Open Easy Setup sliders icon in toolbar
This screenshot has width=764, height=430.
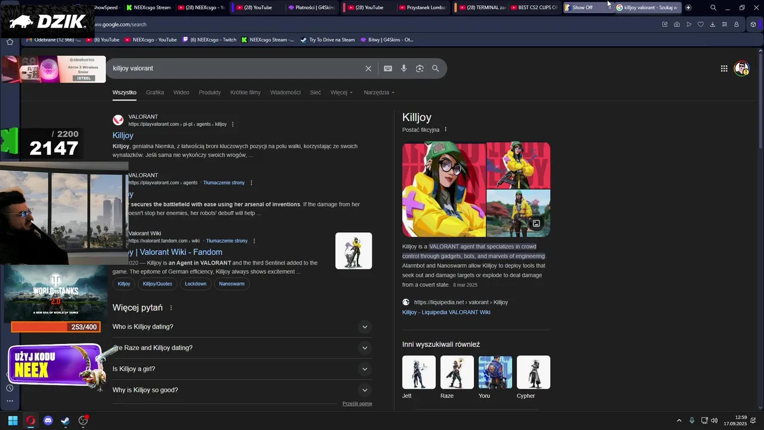click(x=725, y=24)
